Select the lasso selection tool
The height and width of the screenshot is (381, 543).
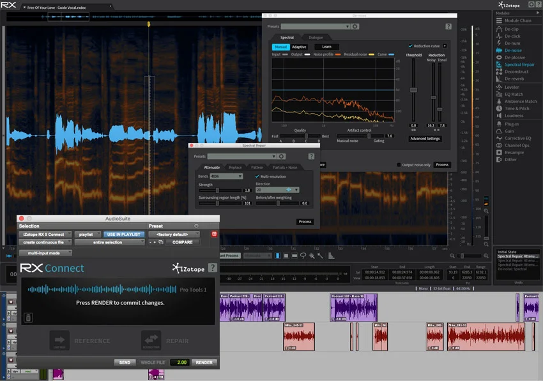303,256
